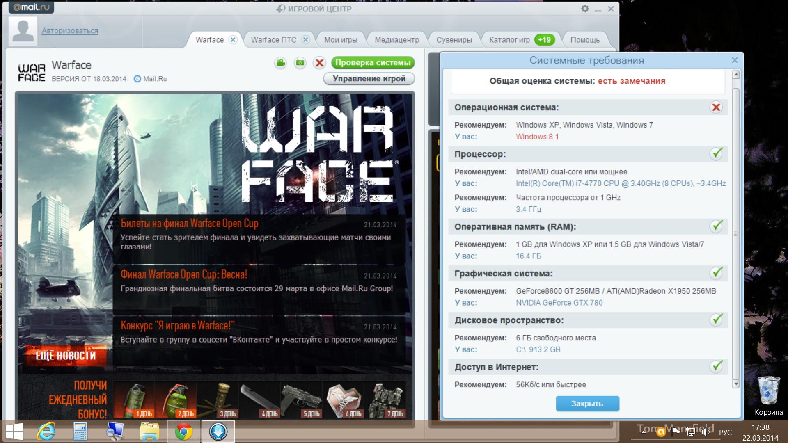Click the checkmark beside Дисковое пространство

[x=717, y=320]
